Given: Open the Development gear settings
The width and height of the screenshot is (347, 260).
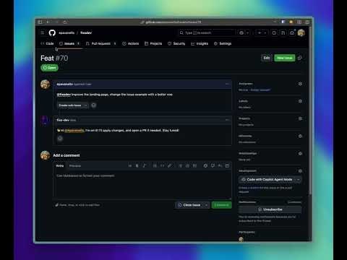Looking at the screenshot, I should click(x=300, y=171).
